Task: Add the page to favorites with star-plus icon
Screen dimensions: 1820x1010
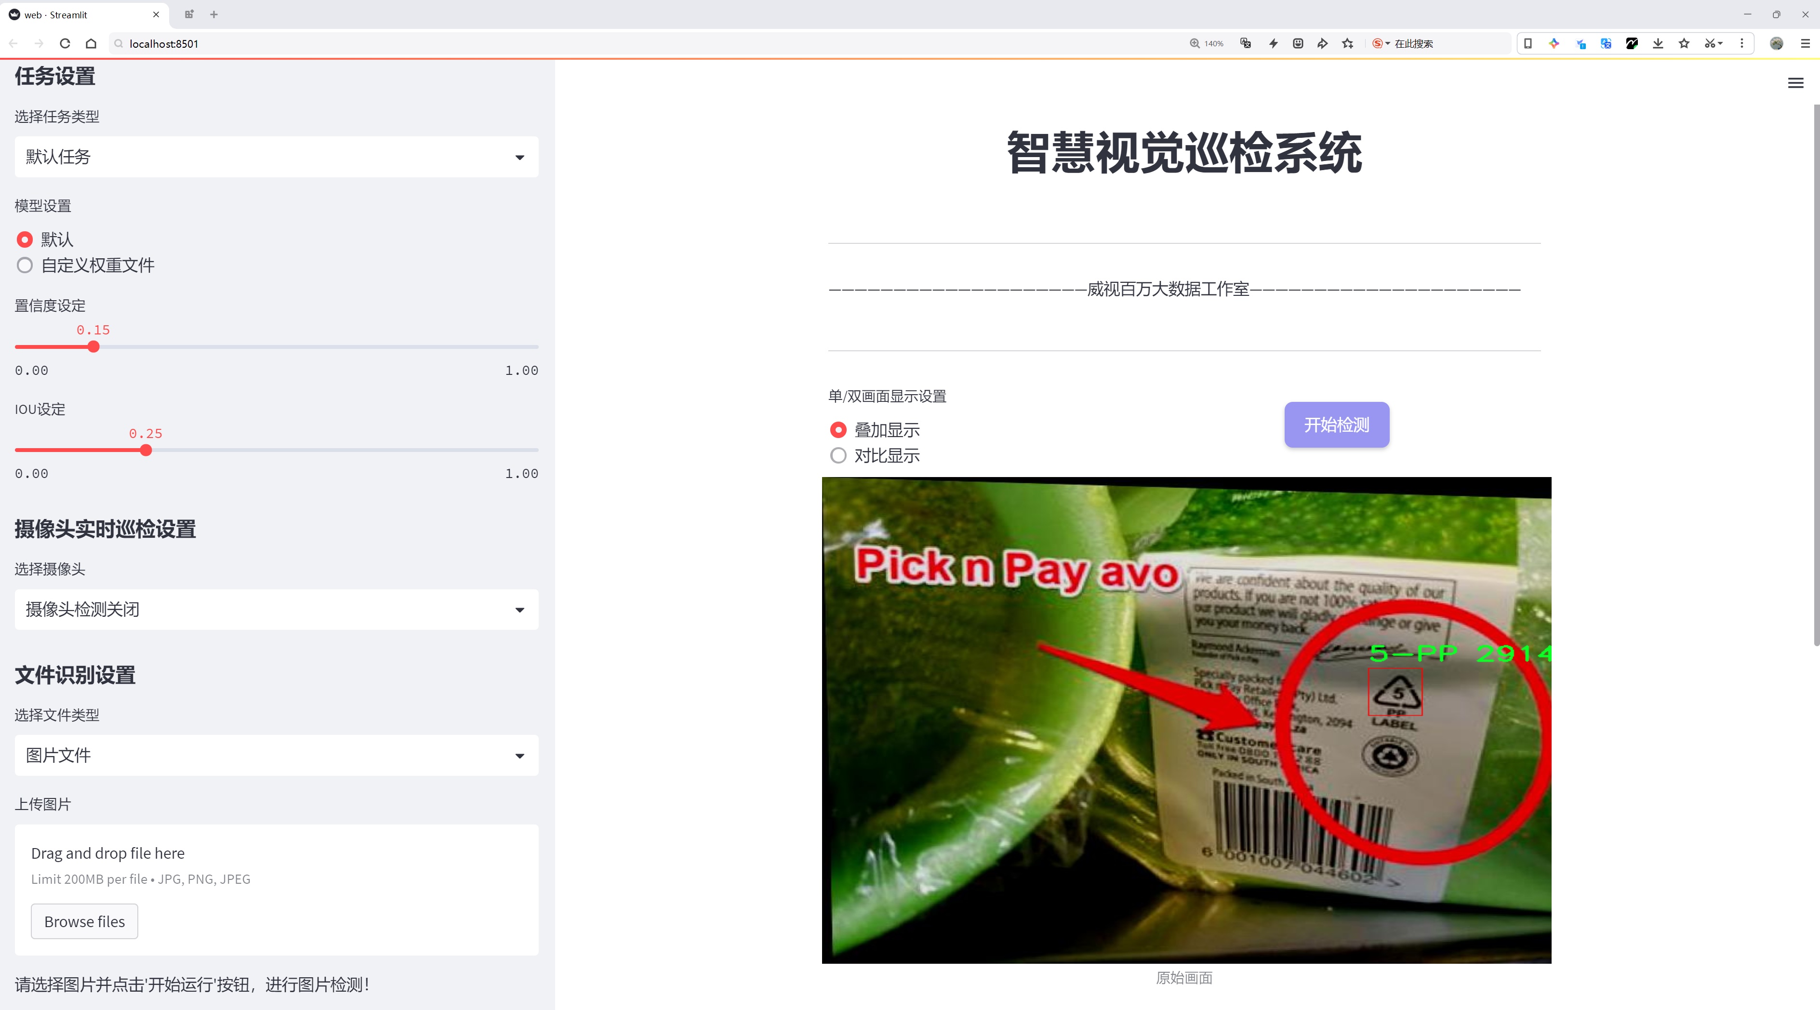Action: 1348,43
